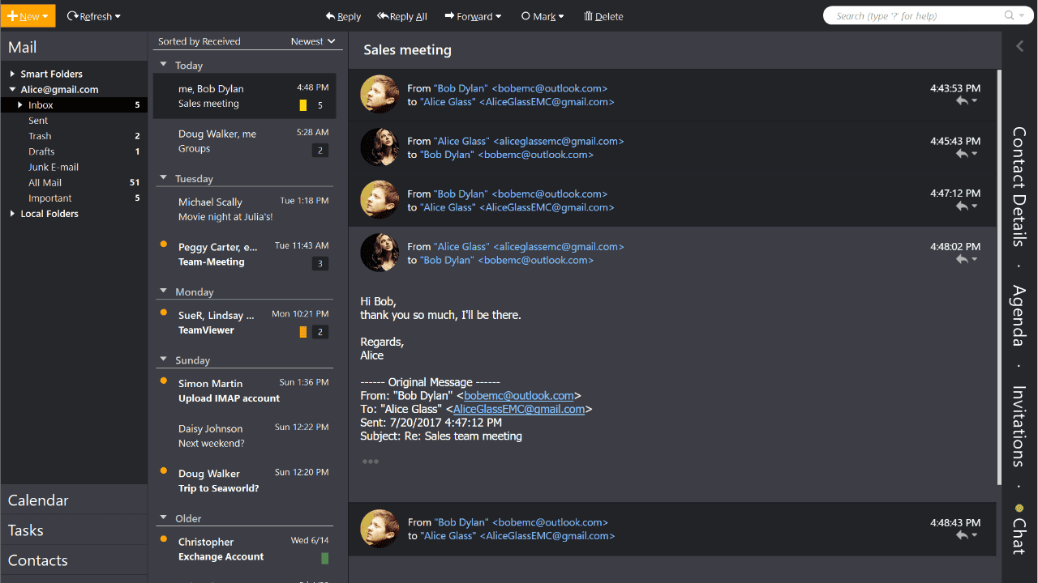Image resolution: width=1038 pixels, height=583 pixels.
Task: Collapse the right sidebar with chevron
Action: coord(1020,47)
